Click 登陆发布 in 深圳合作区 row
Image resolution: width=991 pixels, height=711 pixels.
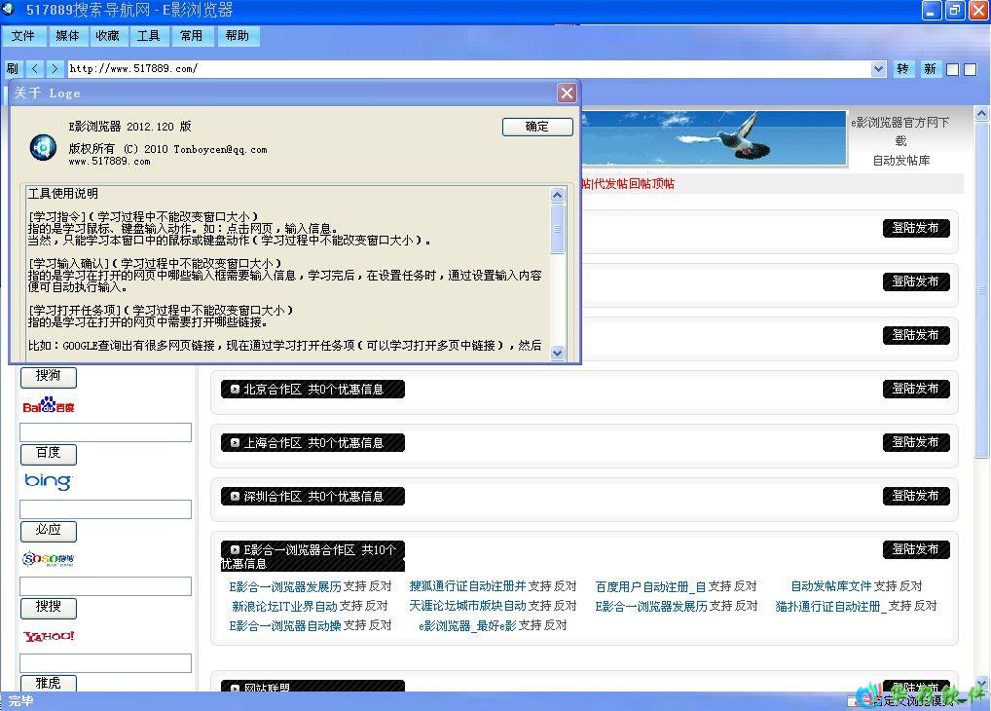916,496
